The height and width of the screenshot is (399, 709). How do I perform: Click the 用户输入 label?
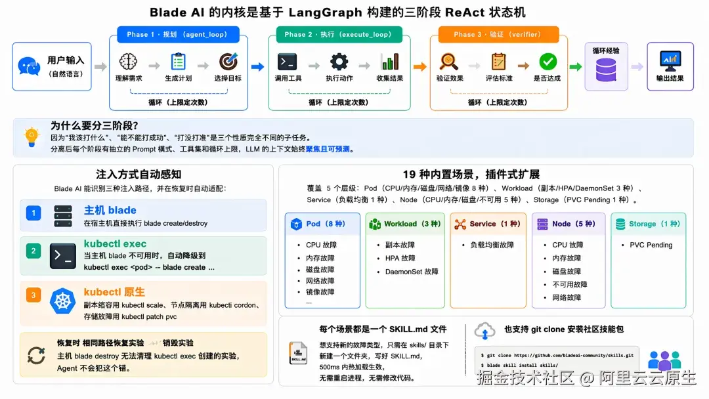[x=66, y=60]
